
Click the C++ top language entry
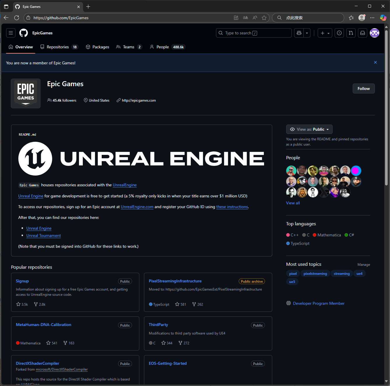(292, 235)
